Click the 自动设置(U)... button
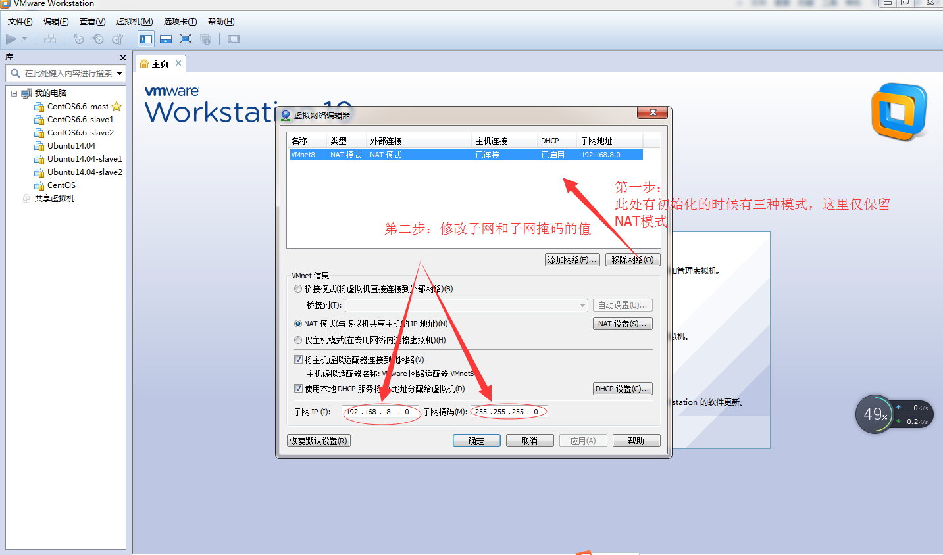Image resolution: width=943 pixels, height=555 pixels. (623, 305)
